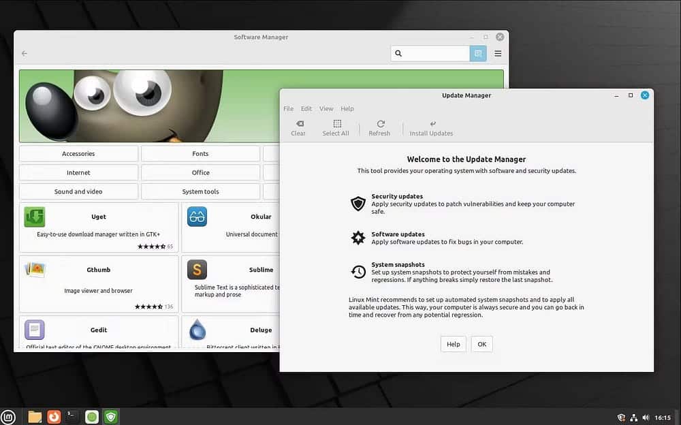Image resolution: width=681 pixels, height=425 pixels.
Task: Launch Firefox from the taskbar
Action: (53, 416)
